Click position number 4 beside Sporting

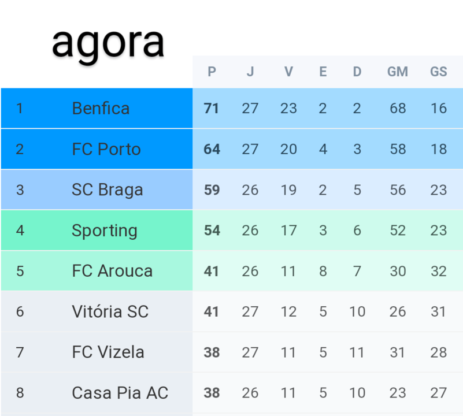20,231
